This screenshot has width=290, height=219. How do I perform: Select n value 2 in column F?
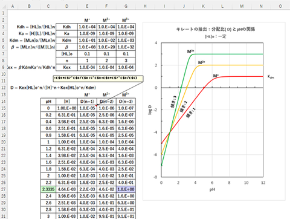click(x=106, y=60)
